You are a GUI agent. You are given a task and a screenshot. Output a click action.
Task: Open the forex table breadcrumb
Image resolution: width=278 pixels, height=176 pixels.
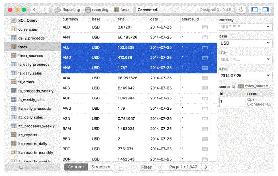point(122,10)
